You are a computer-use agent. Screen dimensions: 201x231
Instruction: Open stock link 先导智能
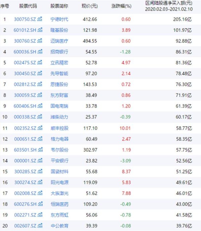tap(59, 73)
